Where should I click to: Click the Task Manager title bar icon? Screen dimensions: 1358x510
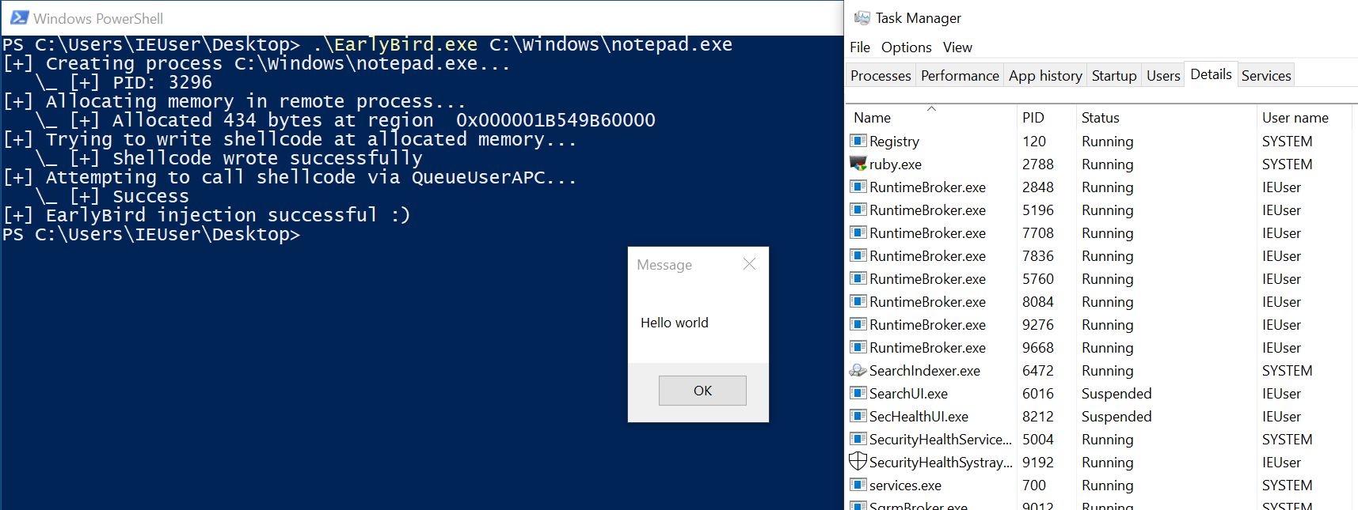point(862,17)
